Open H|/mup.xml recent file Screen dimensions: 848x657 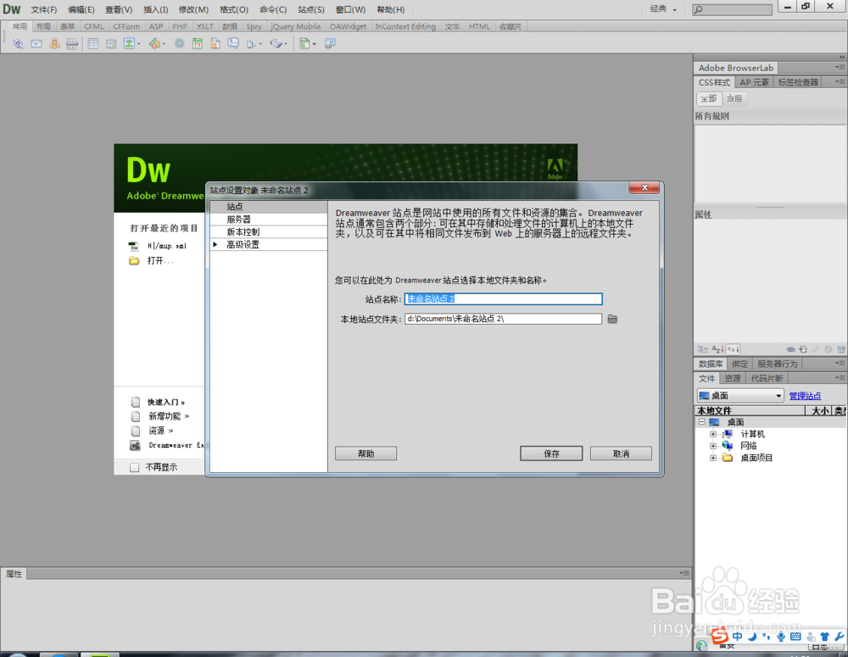coord(166,246)
